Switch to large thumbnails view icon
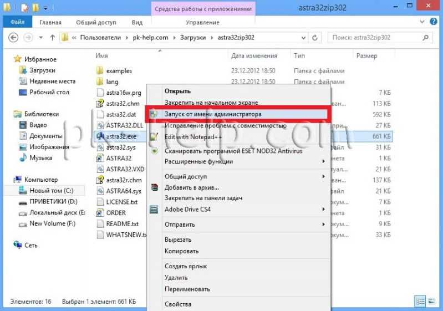 tap(431, 301)
